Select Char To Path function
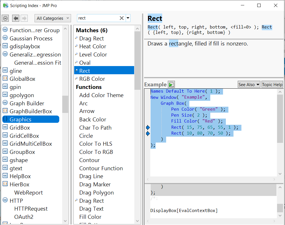Viewport: 285px width, 225px height. 95,128
